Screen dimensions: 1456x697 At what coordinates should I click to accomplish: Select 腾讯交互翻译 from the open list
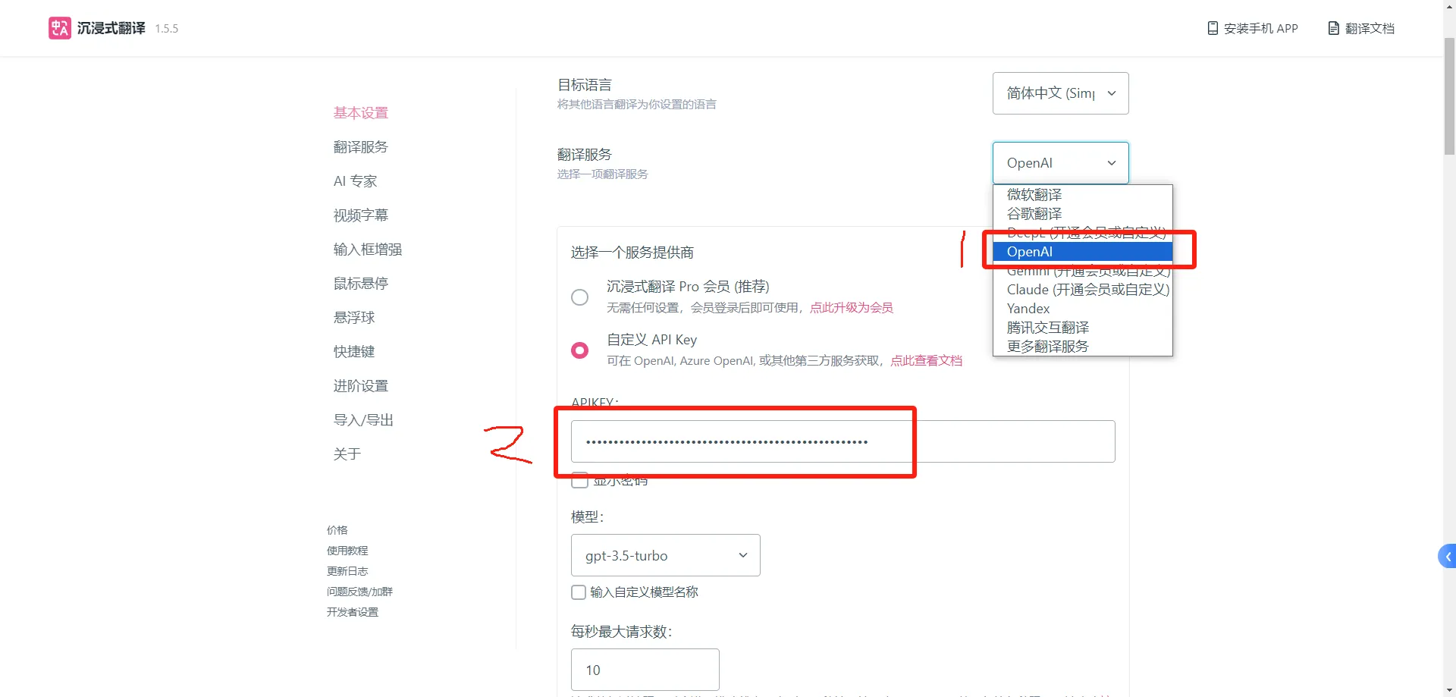[1048, 327]
